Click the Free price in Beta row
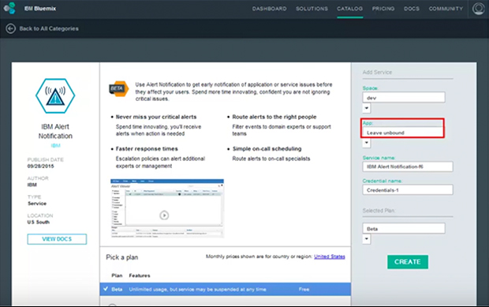489x307 pixels. 304,289
